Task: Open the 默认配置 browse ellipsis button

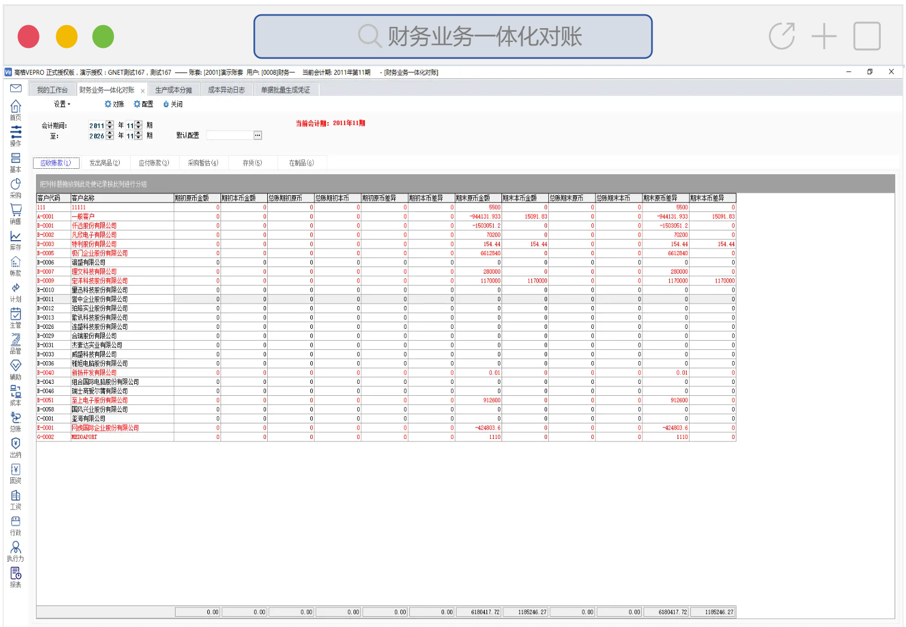Action: [258, 135]
